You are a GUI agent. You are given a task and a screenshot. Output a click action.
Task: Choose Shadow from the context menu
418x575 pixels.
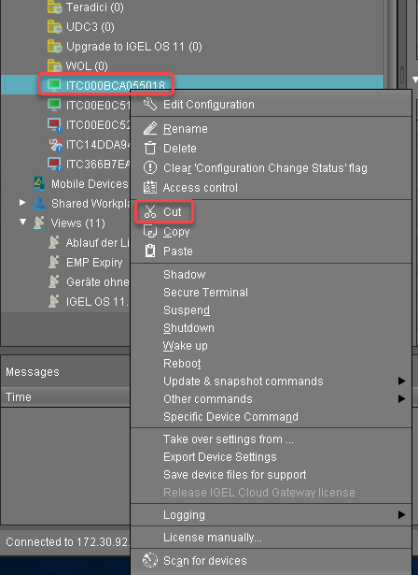(185, 274)
